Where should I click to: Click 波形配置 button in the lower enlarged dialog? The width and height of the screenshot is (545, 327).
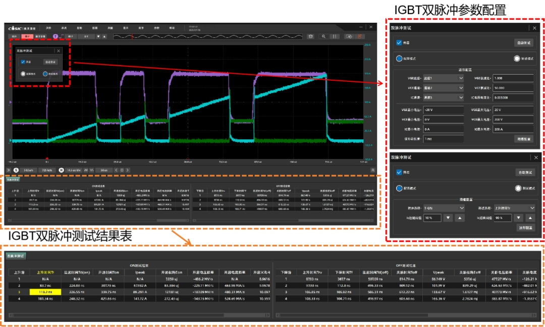pos(525,228)
